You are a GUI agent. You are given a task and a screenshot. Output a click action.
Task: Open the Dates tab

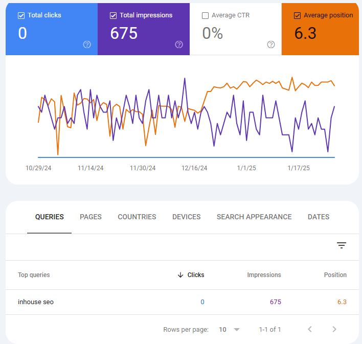point(319,217)
